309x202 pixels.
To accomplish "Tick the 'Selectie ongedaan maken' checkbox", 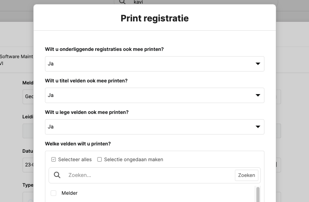I will tap(100, 160).
